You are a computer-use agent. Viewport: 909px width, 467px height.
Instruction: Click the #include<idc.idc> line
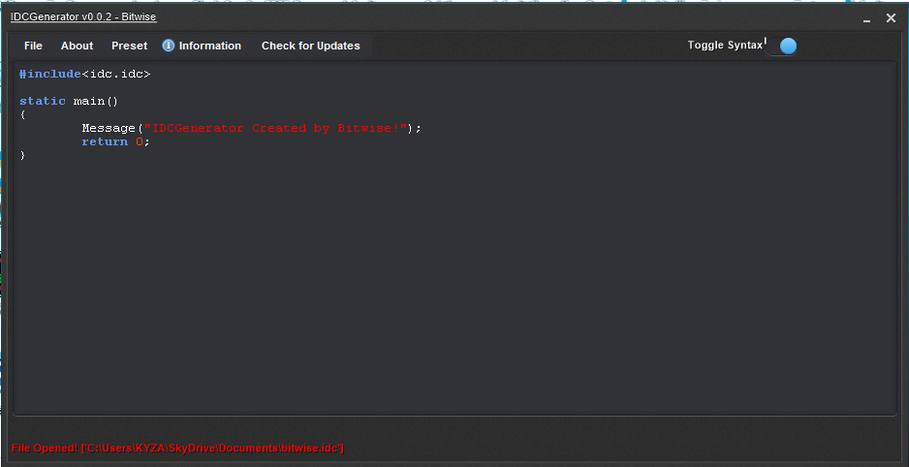(84, 75)
